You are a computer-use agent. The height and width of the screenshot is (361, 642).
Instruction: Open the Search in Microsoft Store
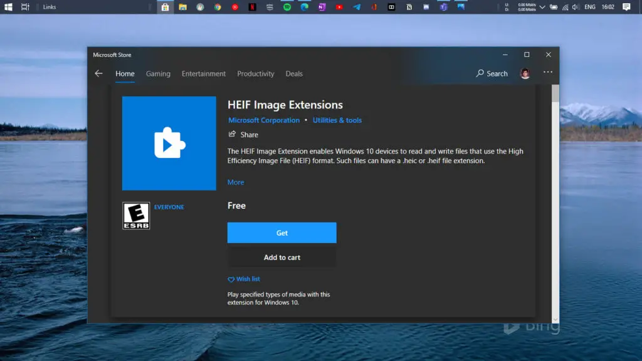click(492, 73)
